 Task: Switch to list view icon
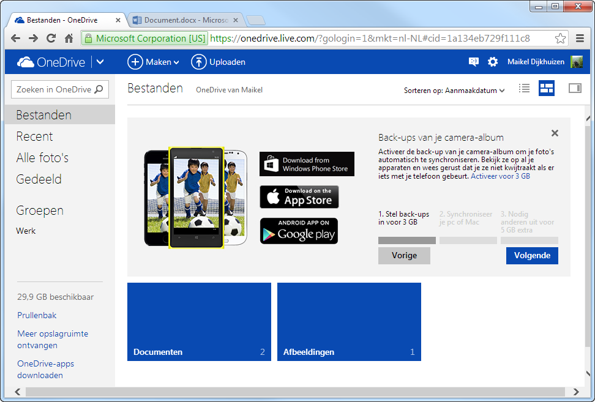(x=524, y=89)
